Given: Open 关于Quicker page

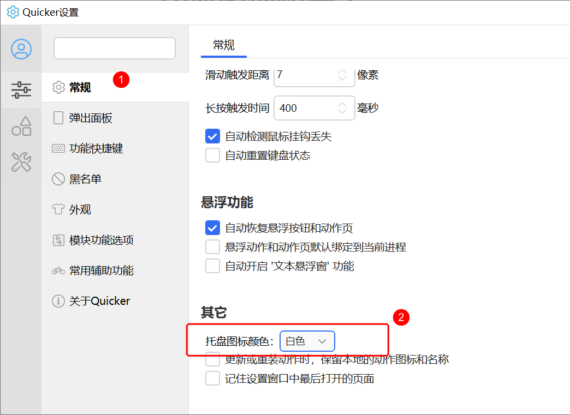Looking at the screenshot, I should pyautogui.click(x=115, y=300).
